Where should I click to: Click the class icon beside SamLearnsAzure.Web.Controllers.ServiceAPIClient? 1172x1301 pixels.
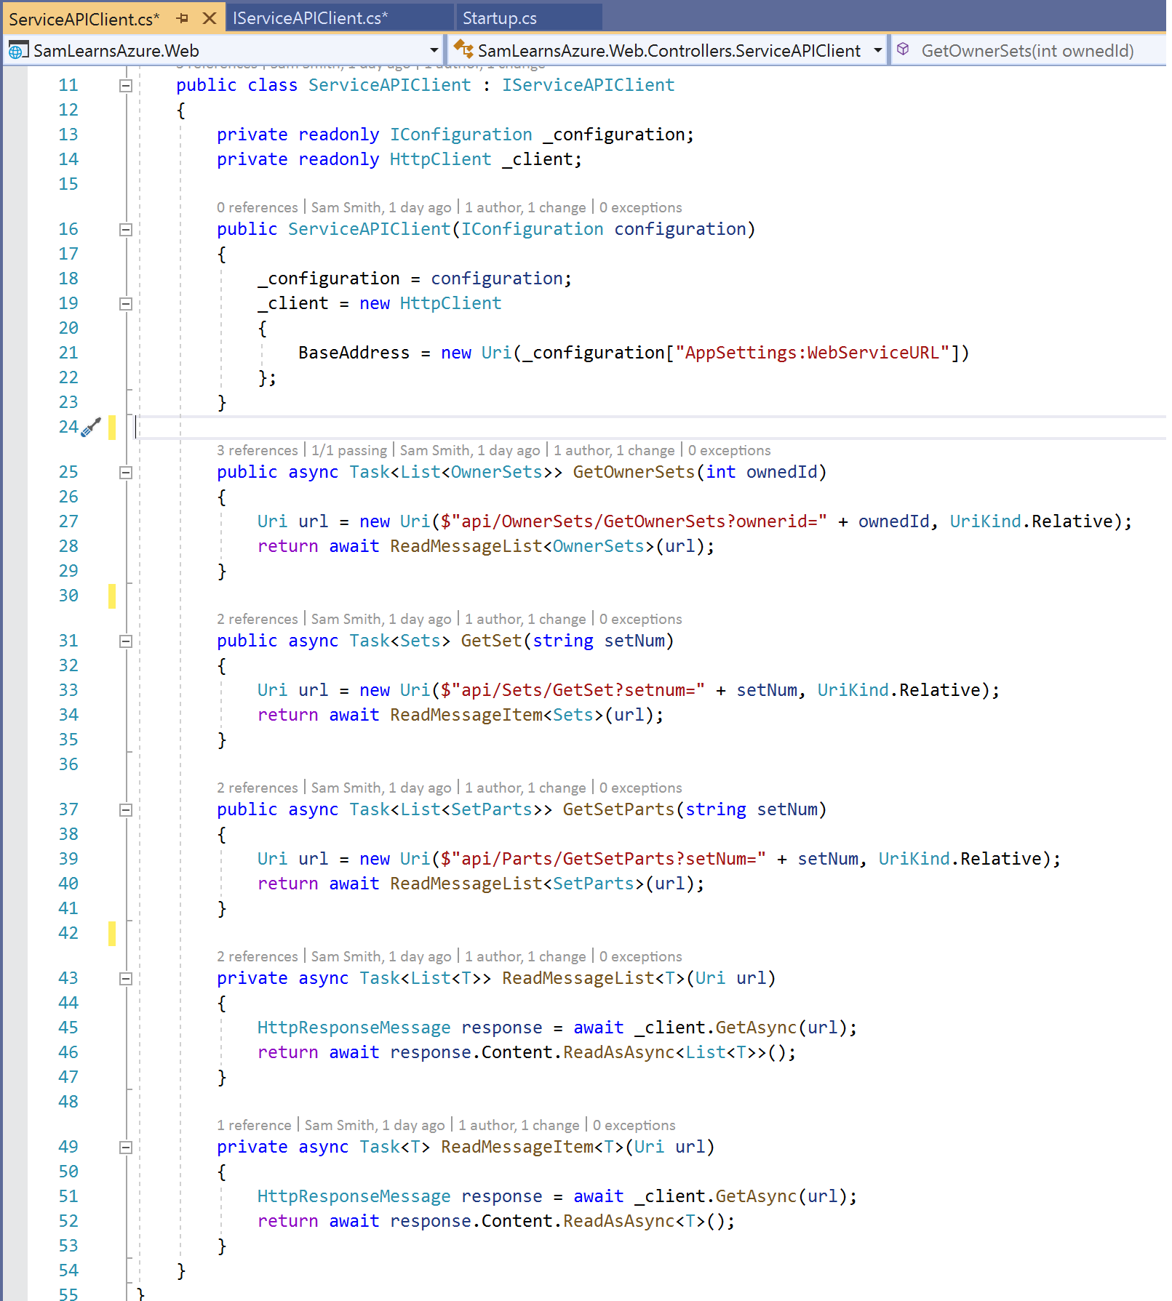point(463,50)
